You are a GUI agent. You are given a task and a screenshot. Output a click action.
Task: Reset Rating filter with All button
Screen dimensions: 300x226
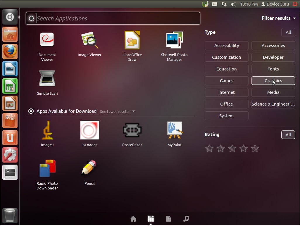(288, 135)
